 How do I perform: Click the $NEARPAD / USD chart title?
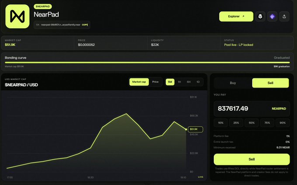click(21, 85)
